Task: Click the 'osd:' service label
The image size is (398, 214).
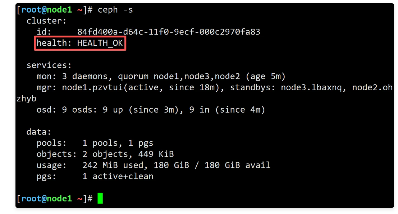Action: 47,110
